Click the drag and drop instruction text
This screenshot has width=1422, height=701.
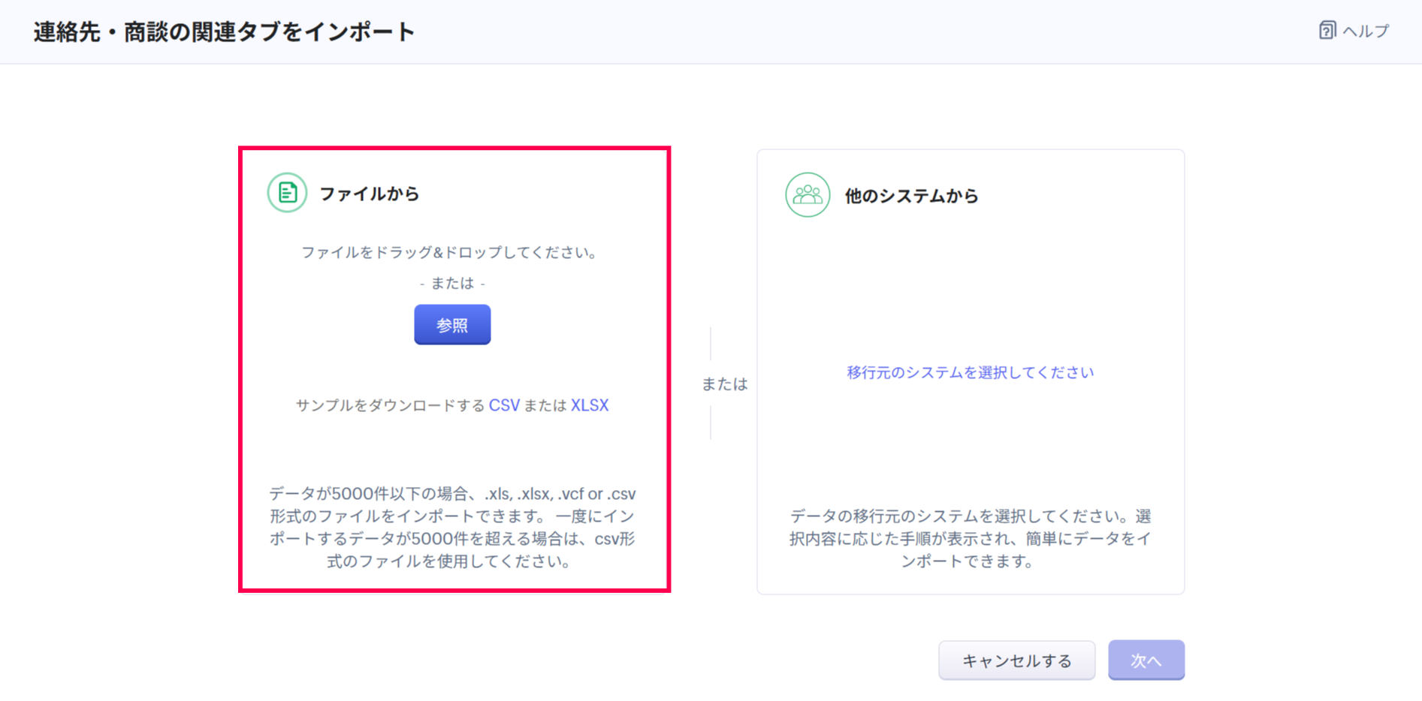pyautogui.click(x=451, y=252)
